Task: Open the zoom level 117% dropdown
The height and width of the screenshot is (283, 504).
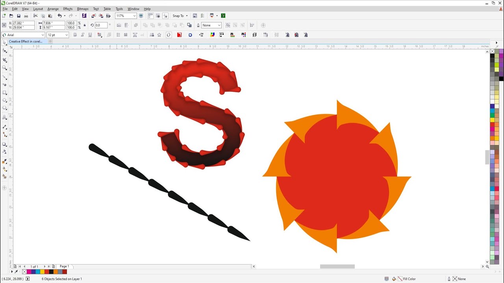Action: [135, 16]
